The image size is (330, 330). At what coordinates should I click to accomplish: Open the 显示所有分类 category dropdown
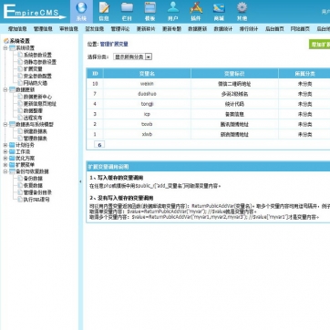pos(132,57)
